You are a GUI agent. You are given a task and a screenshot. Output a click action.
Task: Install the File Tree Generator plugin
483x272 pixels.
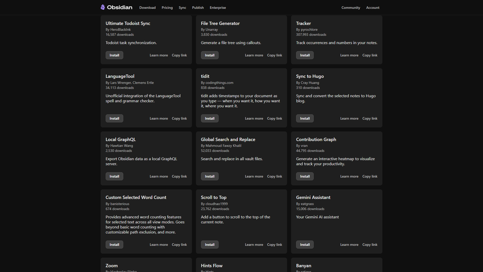210,55
